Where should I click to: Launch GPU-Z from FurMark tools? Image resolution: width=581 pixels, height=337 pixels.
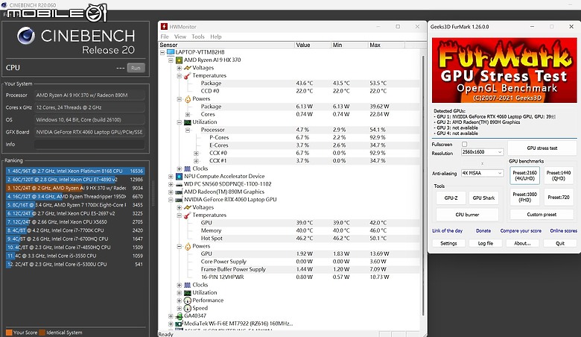pos(451,198)
